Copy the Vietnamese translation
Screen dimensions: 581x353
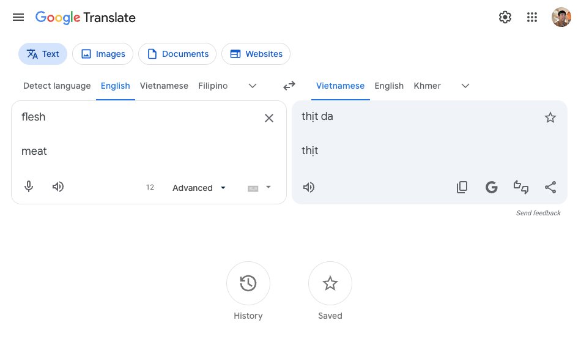[x=462, y=187]
